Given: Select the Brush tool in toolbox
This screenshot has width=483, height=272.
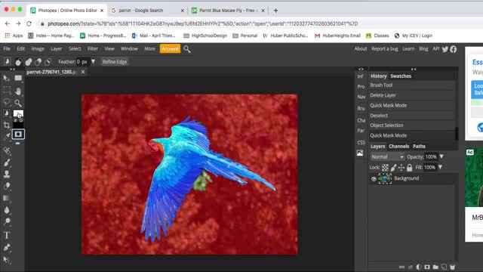Looking at the screenshot, I should [7, 162].
